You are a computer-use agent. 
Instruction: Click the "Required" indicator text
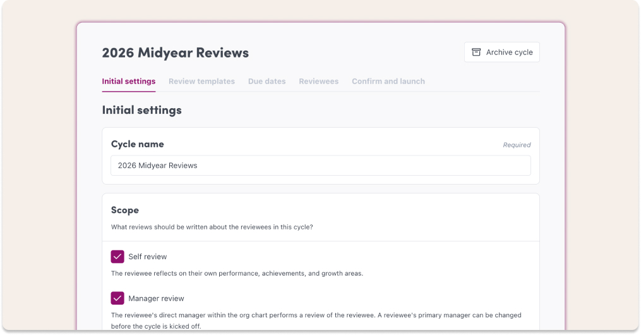point(517,145)
